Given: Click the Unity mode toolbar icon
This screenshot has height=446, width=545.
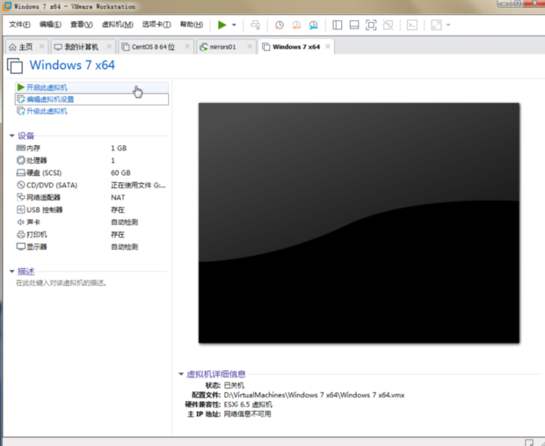Looking at the screenshot, I should click(x=388, y=25).
